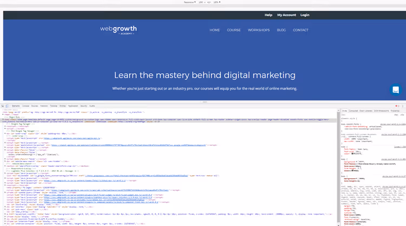
Task: Expand the head element node
Action: coord(3,114)
